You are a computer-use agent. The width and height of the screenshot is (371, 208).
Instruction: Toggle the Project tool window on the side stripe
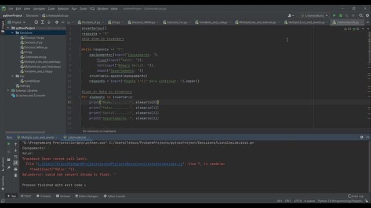(x=3, y=26)
